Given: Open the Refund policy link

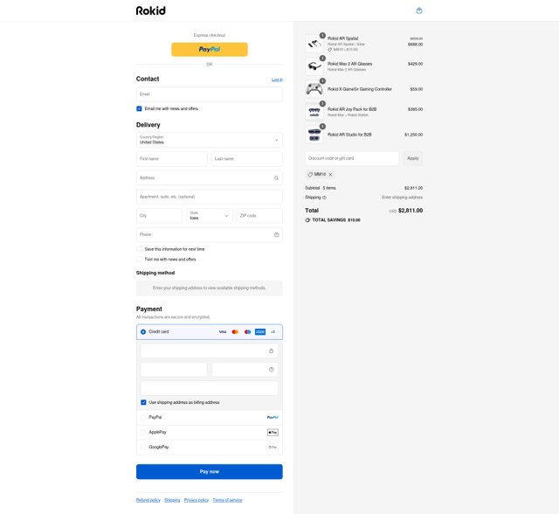Looking at the screenshot, I should click(x=148, y=500).
